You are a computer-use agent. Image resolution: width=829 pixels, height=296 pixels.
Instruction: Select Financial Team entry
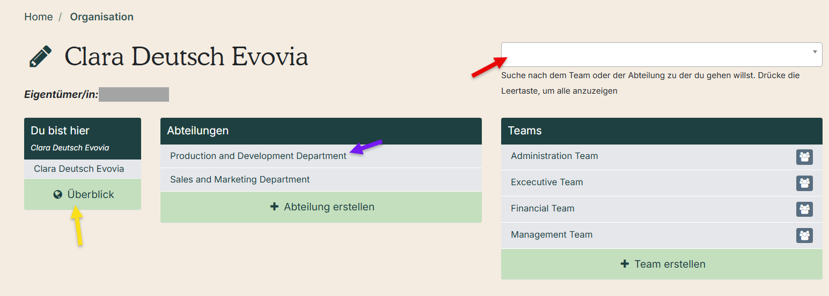(662, 209)
